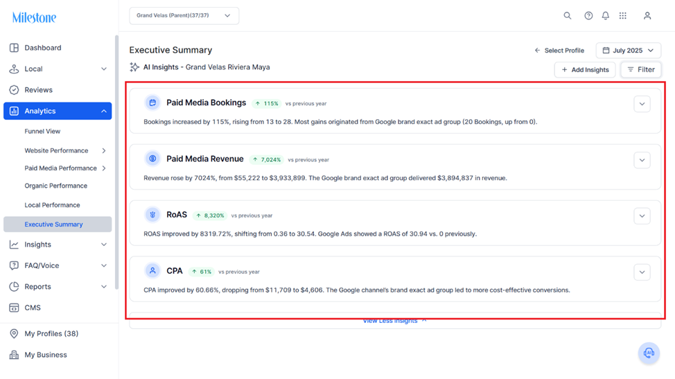Click the Reports pie chart icon
Viewport: 675px width, 379px height.
pyautogui.click(x=14, y=287)
